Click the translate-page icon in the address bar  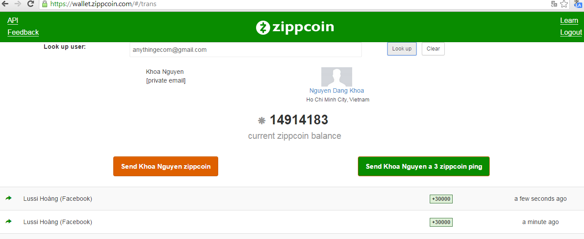(x=554, y=4)
